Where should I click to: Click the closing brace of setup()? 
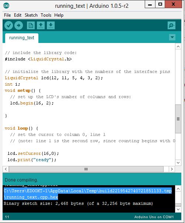click(6, 116)
